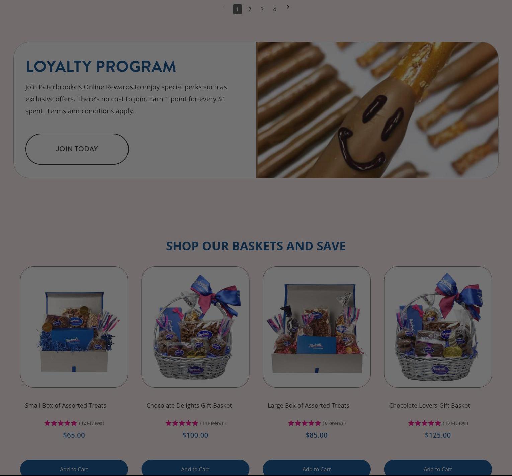Select current page 1 in pagination
The width and height of the screenshot is (512, 476).
[237, 9]
